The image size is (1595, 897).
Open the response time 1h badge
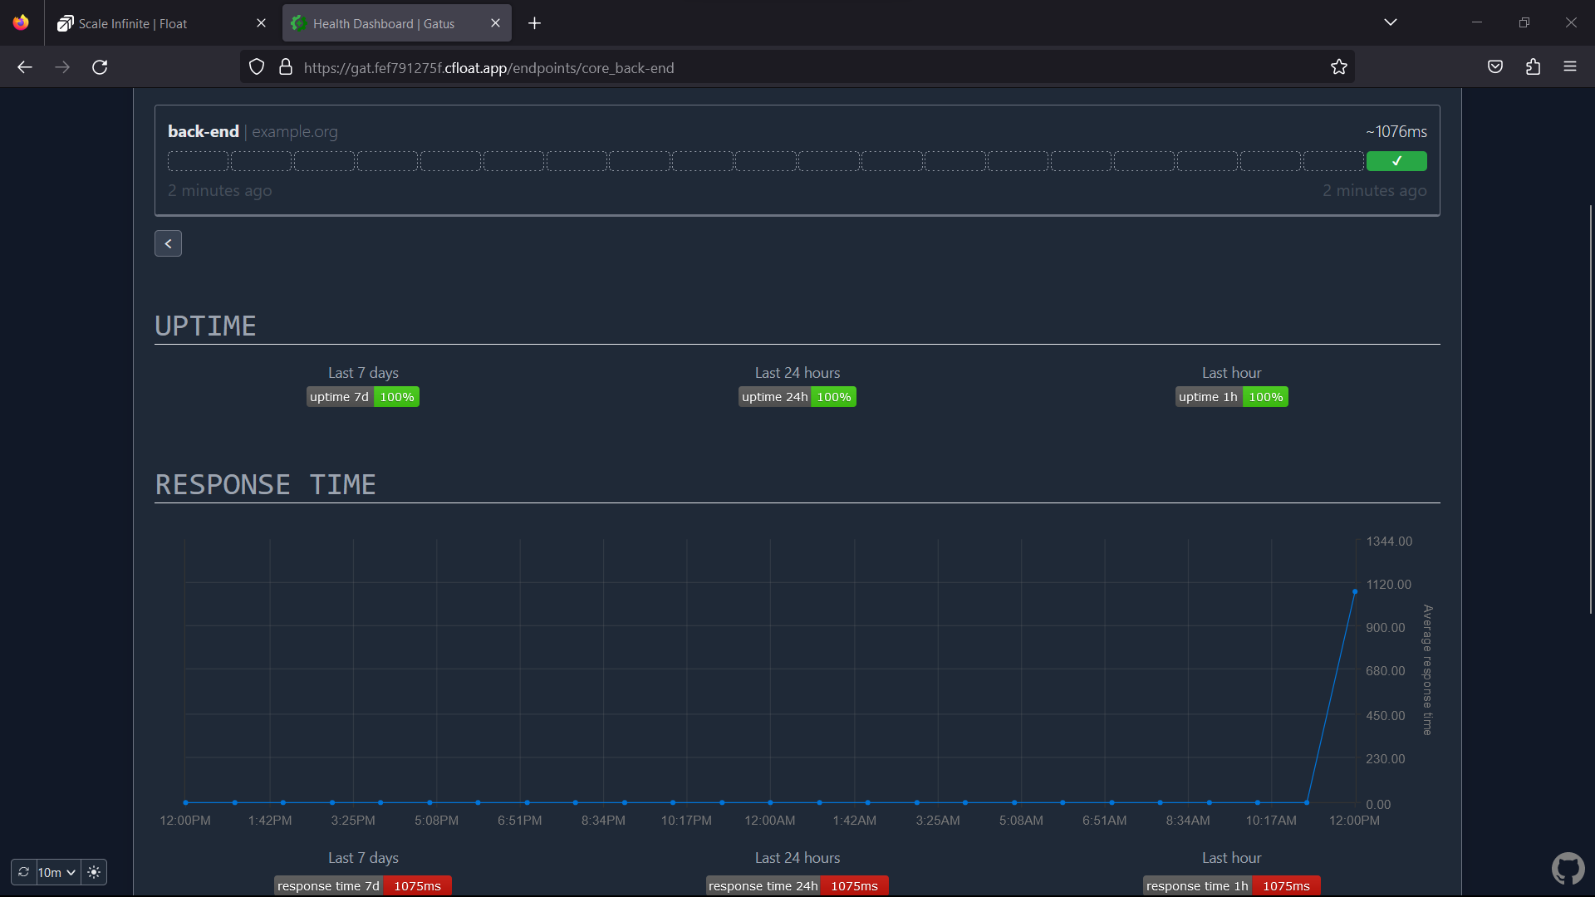(1232, 886)
